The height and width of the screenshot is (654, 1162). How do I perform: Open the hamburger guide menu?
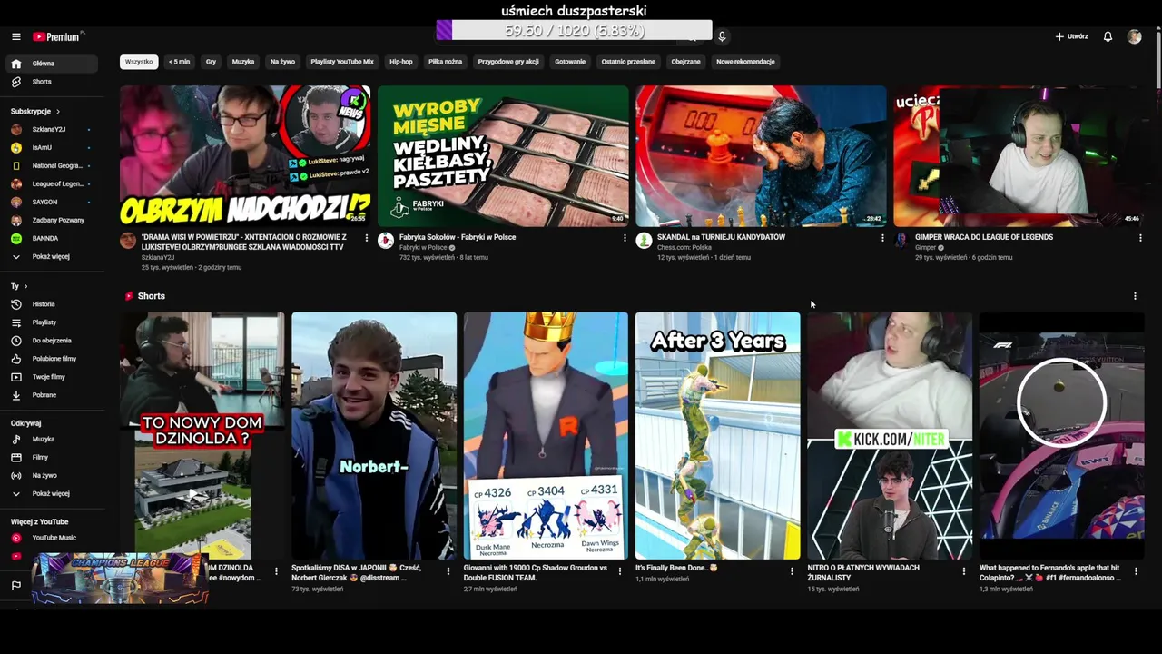point(15,36)
